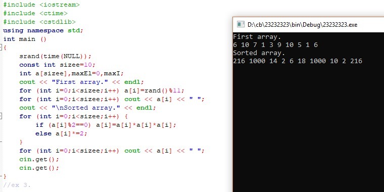Click the #include <ctime> line

(35, 13)
